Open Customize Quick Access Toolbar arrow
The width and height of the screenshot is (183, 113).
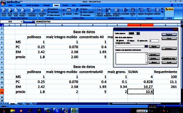click(x=22, y=2)
